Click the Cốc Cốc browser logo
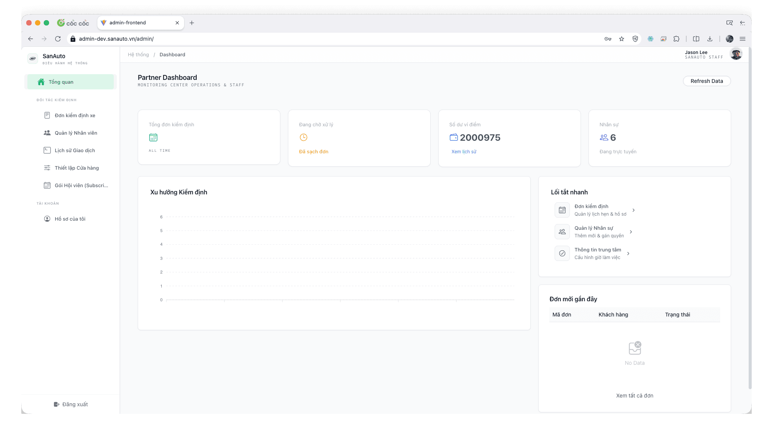 pyautogui.click(x=73, y=23)
